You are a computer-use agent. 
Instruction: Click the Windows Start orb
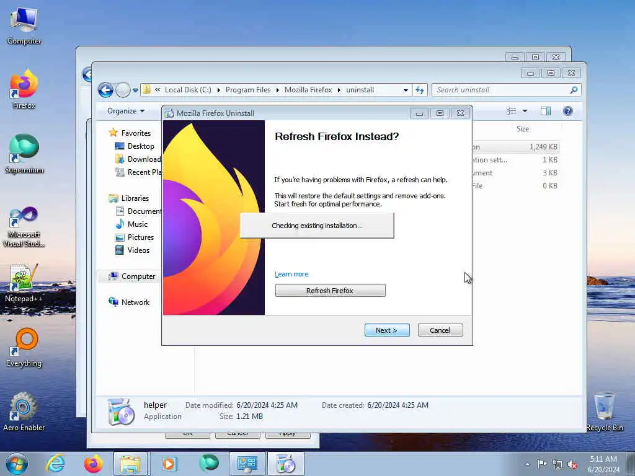[x=17, y=464]
